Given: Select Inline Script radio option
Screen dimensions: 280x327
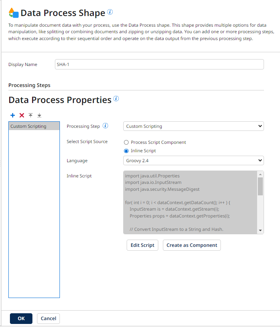Looking at the screenshot, I should pyautogui.click(x=126, y=151).
